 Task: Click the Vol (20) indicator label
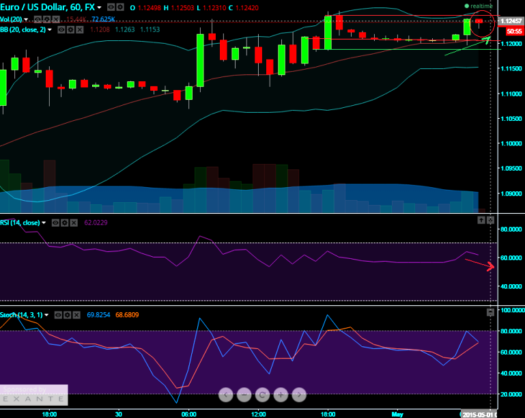click(11, 19)
